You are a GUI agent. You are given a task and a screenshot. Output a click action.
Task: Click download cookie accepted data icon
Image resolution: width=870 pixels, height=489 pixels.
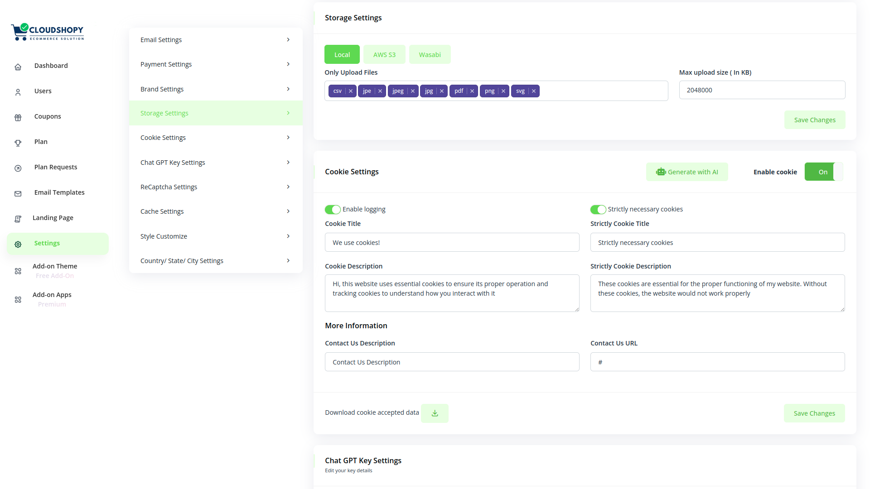pos(435,413)
